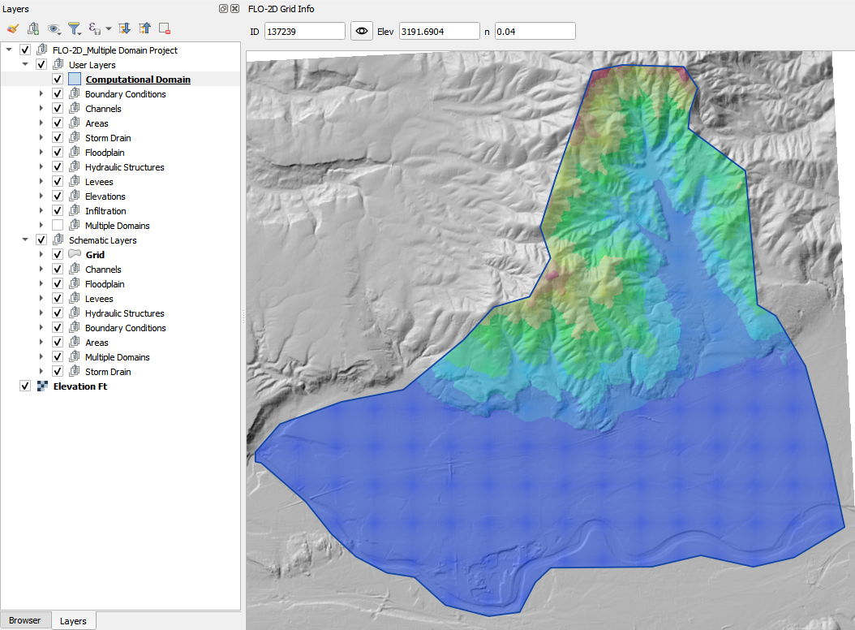The image size is (855, 630).
Task: Open the Manage Map Themes menu
Action: pos(54,28)
